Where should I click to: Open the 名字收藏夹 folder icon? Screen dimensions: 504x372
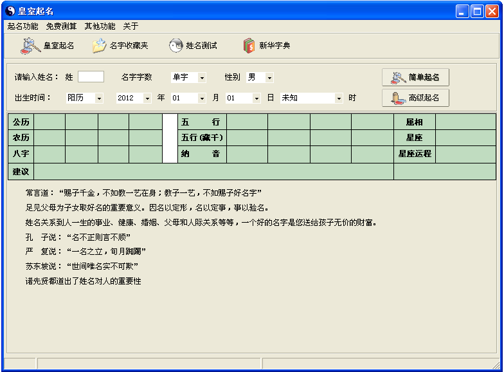99,45
